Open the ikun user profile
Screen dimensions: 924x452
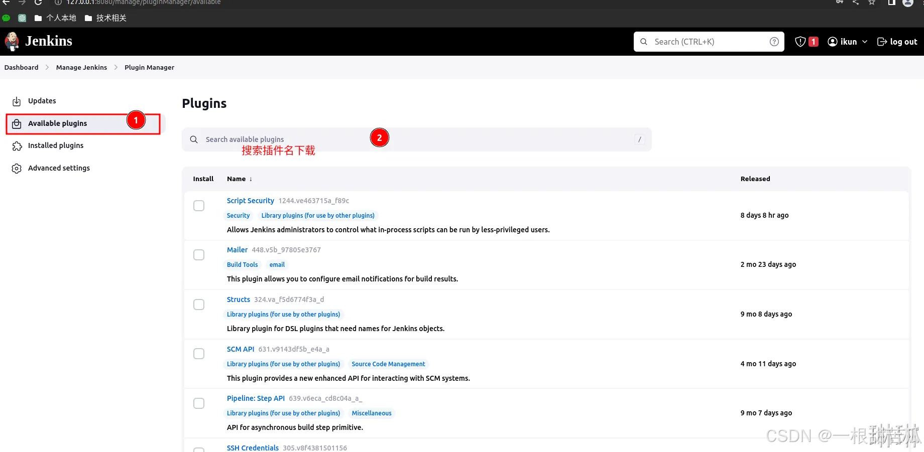click(843, 42)
